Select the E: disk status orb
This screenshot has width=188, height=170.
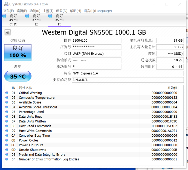coord(27,16)
